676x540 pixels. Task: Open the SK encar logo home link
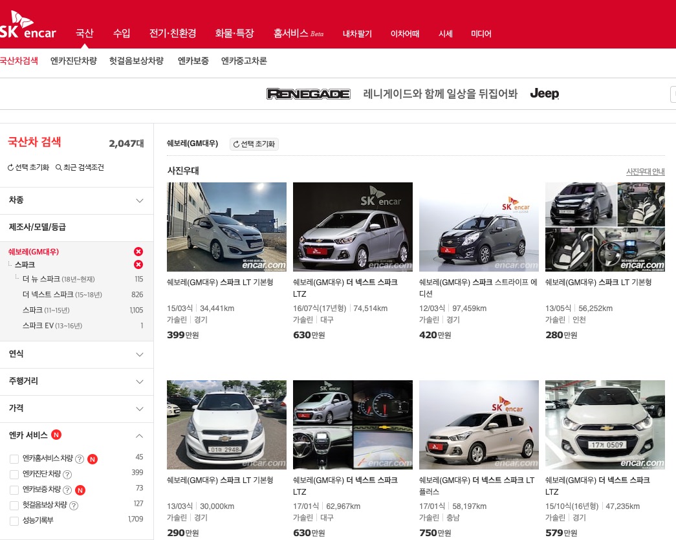click(28, 25)
